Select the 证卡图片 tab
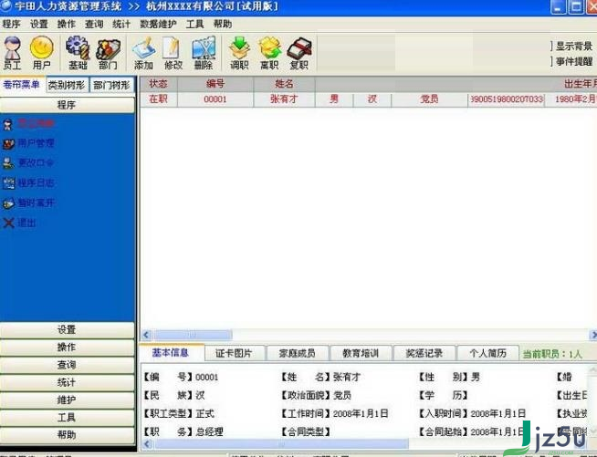Viewport: 597px width, 457px height. click(x=235, y=354)
